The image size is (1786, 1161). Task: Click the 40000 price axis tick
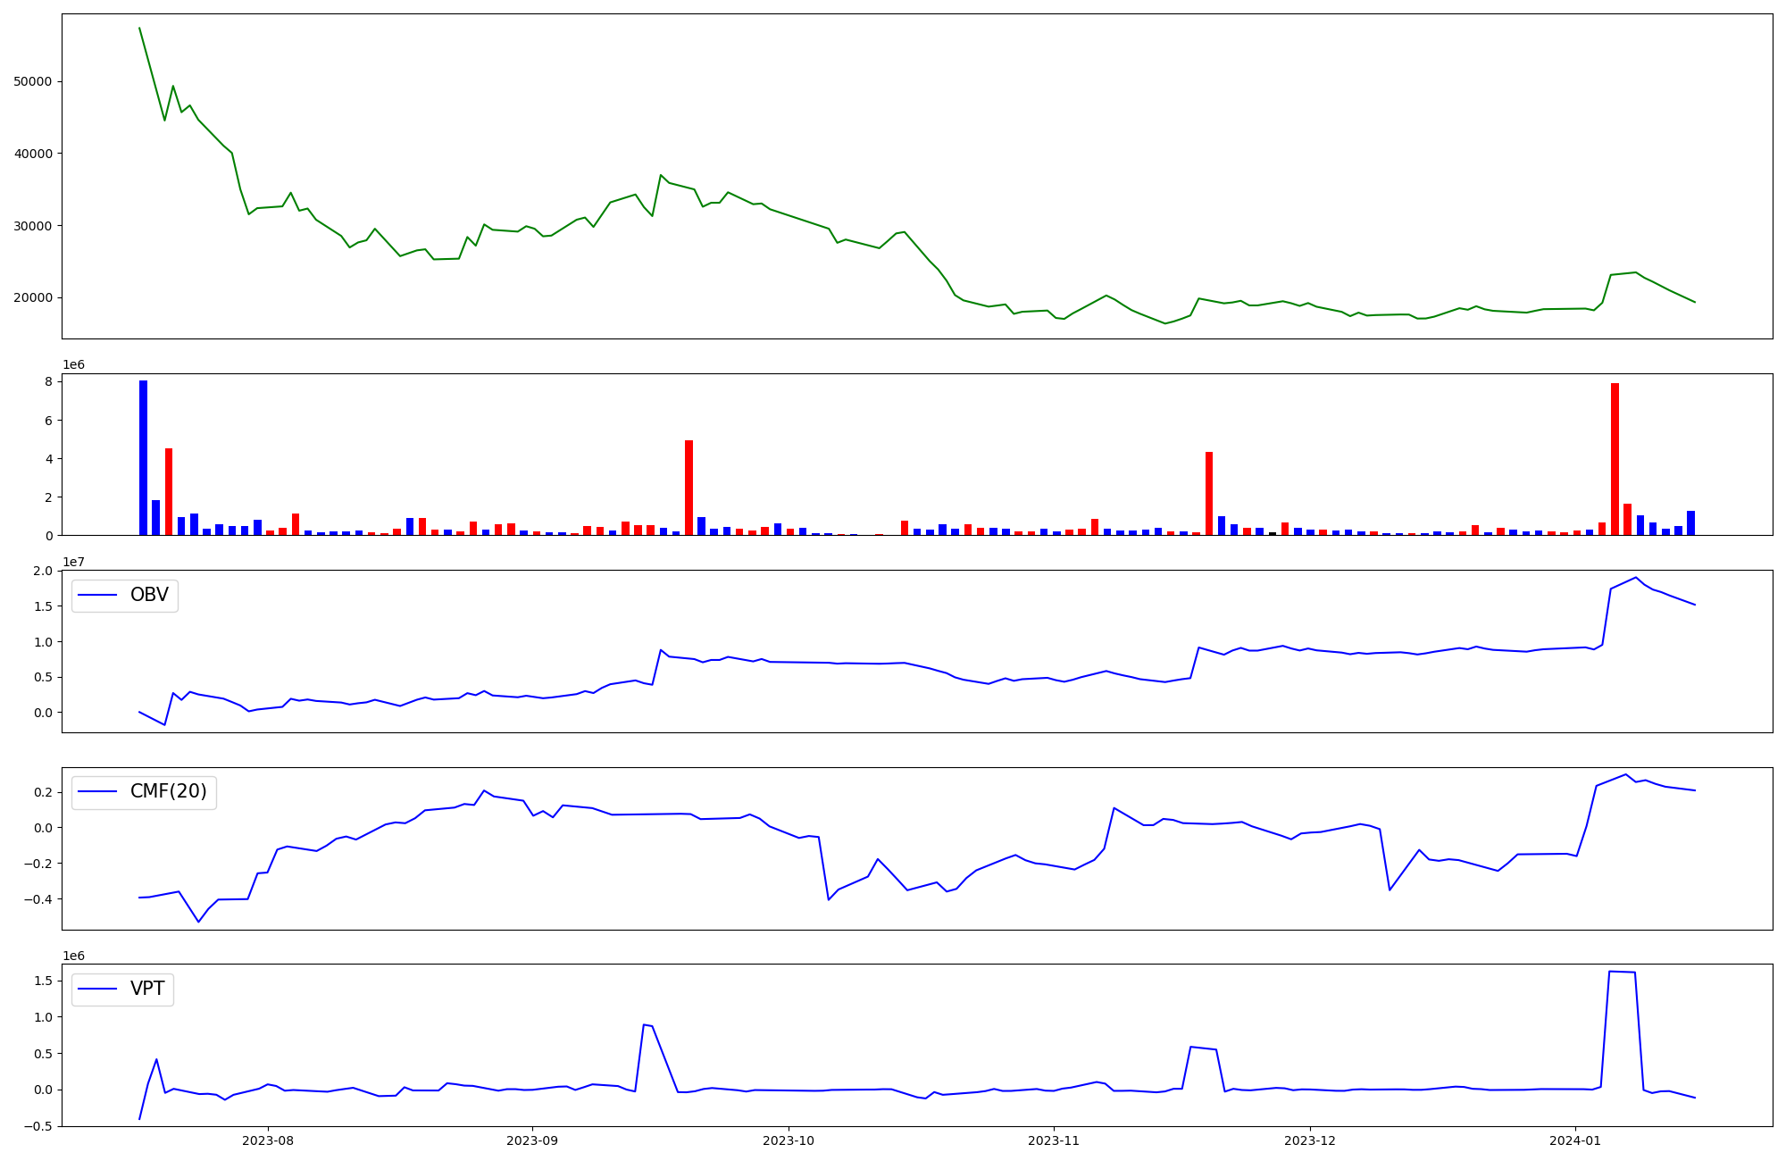pyautogui.click(x=33, y=154)
